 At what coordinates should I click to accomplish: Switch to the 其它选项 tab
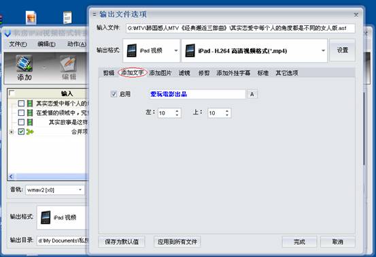(287, 73)
